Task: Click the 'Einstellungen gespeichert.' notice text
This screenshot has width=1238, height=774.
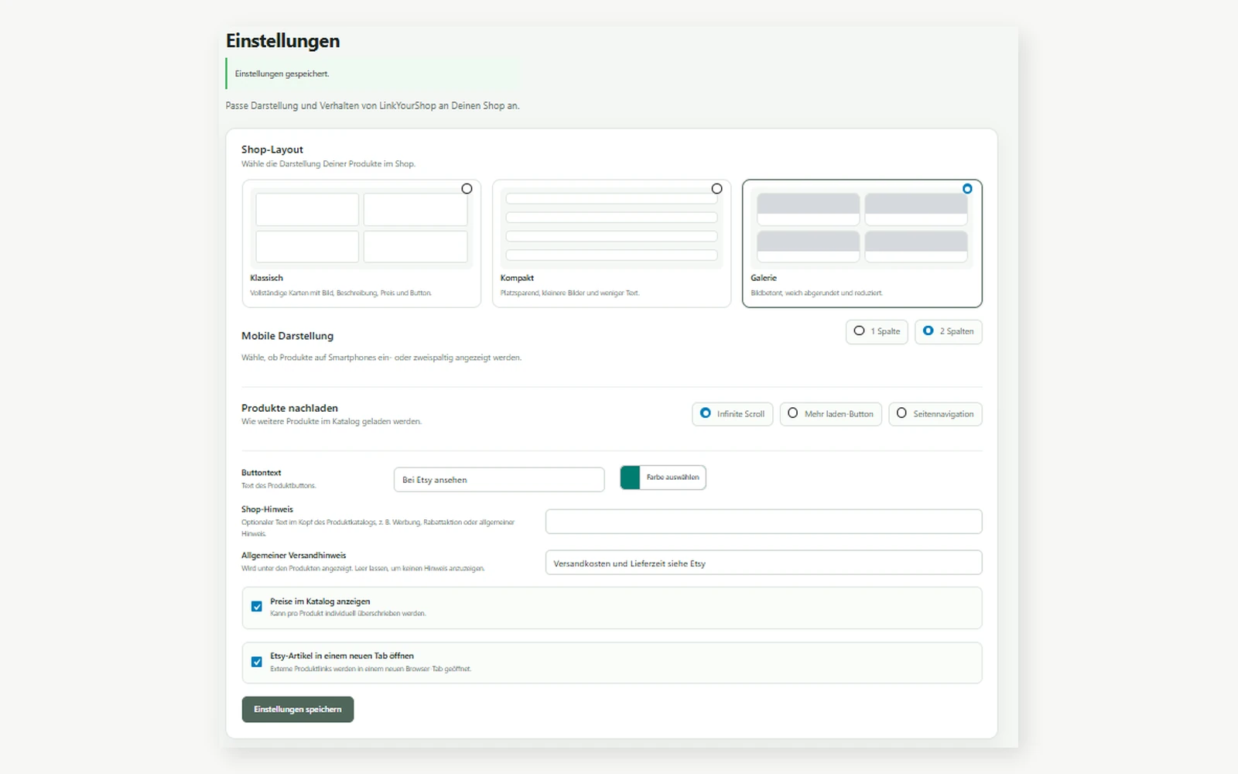Action: 282,74
